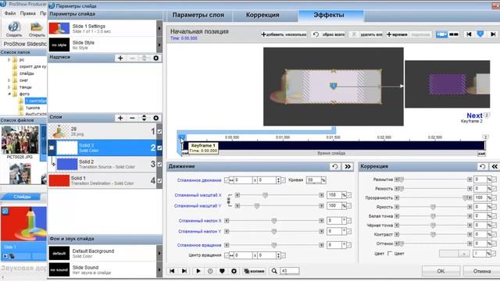This screenshot has width=500, height=281.
Task: Switch to Коррекция tab
Action: [262, 15]
